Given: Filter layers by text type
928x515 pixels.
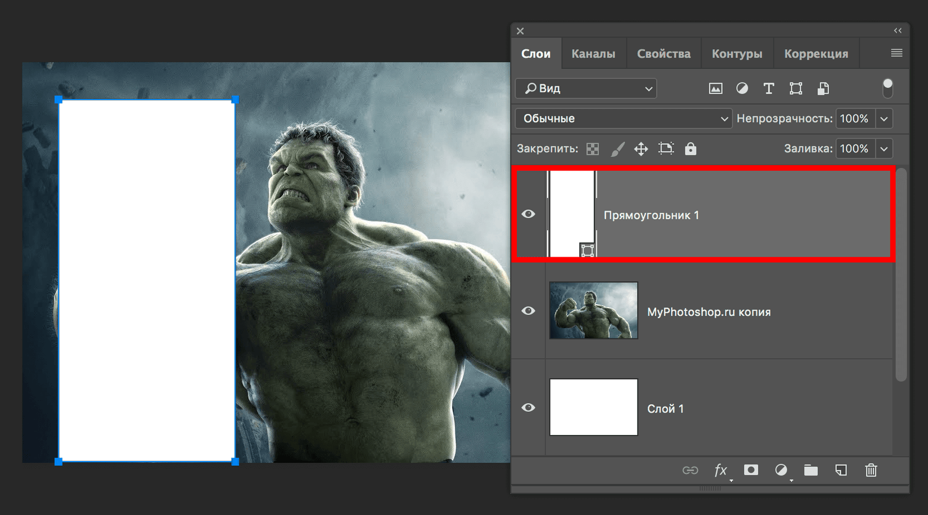Looking at the screenshot, I should [768, 89].
